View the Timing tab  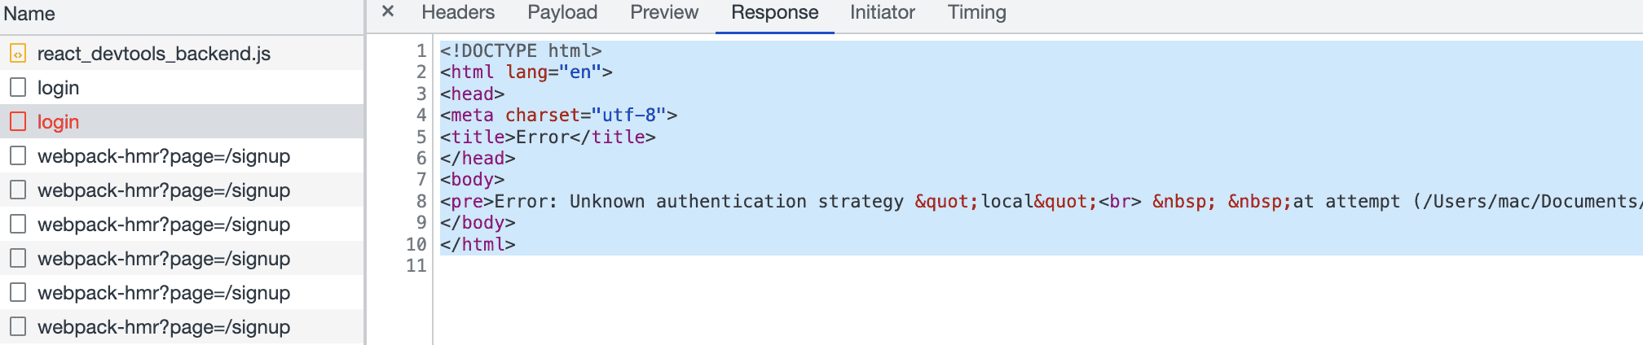976,12
